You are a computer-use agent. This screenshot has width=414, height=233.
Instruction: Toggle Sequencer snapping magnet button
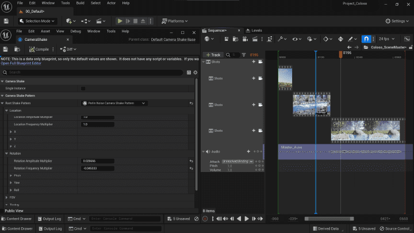(x=366, y=39)
